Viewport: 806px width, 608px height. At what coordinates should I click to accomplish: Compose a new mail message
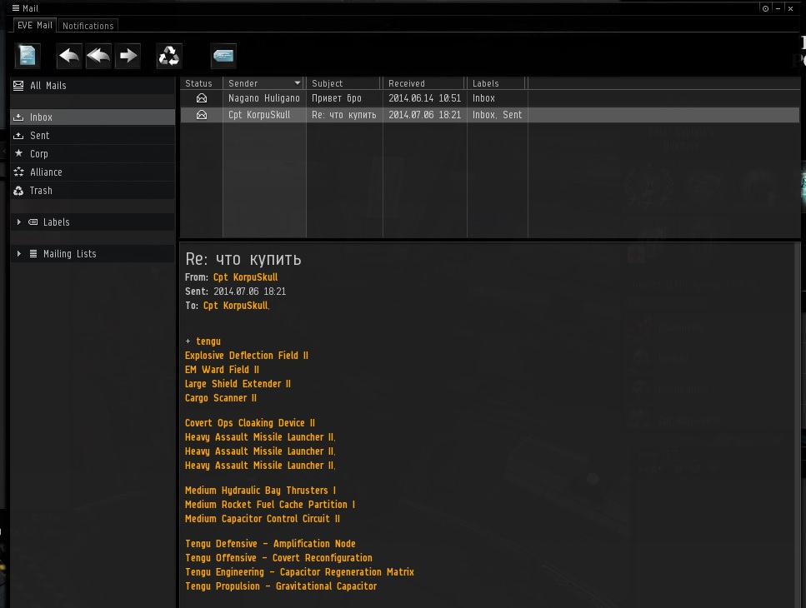click(28, 56)
